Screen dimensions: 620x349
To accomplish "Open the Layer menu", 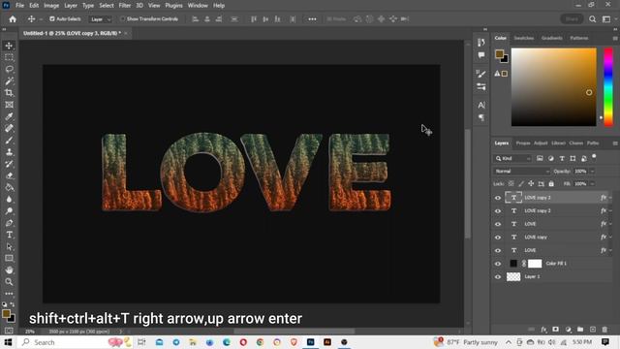I will (71, 6).
